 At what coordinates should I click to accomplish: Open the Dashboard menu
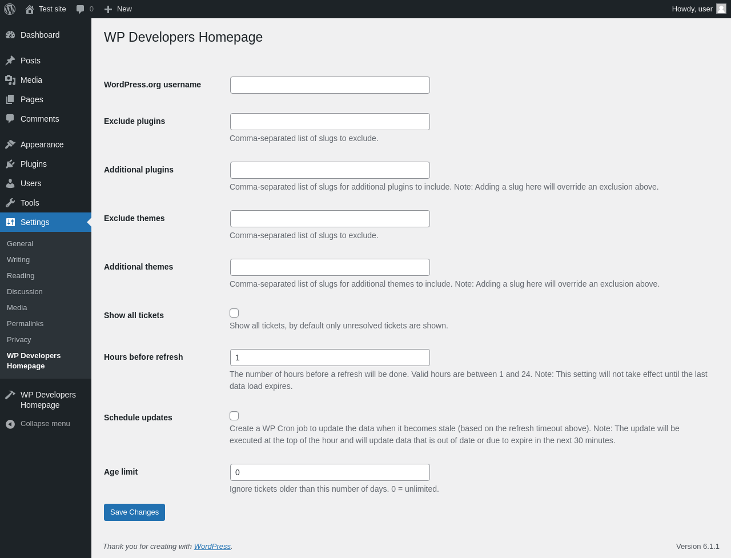(x=46, y=35)
